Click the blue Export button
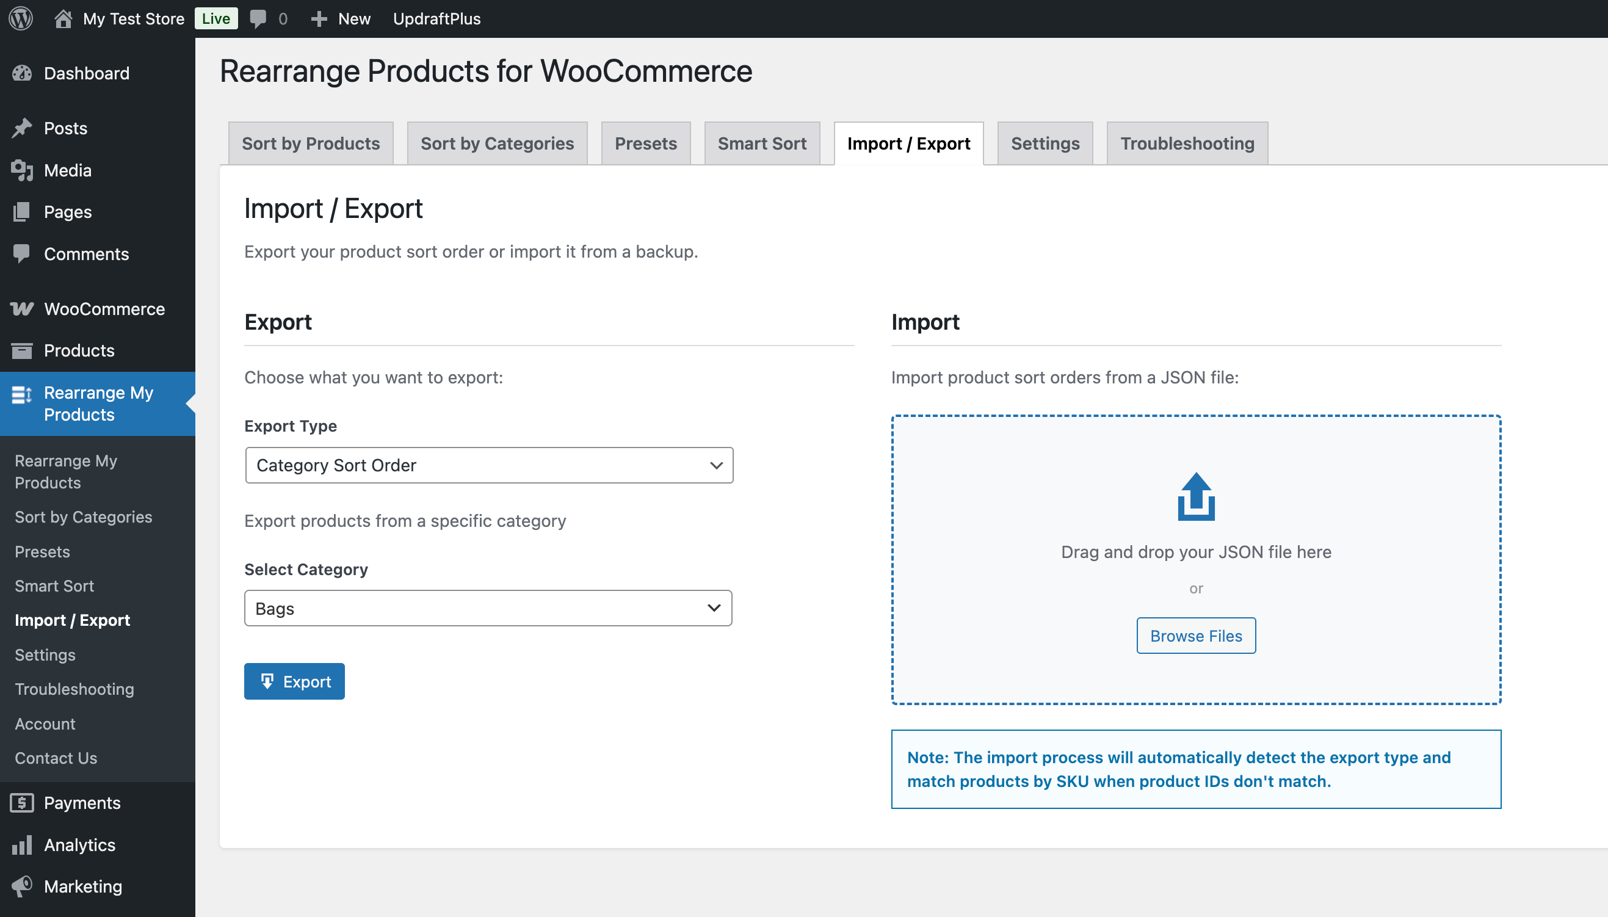Image resolution: width=1608 pixels, height=917 pixels. [294, 681]
